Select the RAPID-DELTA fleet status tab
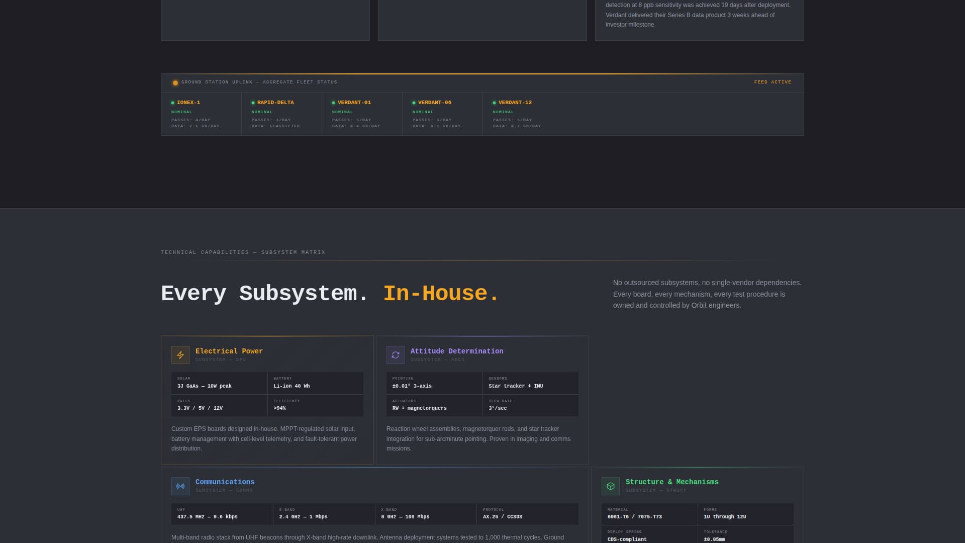Image resolution: width=965 pixels, height=543 pixels. coord(281,114)
